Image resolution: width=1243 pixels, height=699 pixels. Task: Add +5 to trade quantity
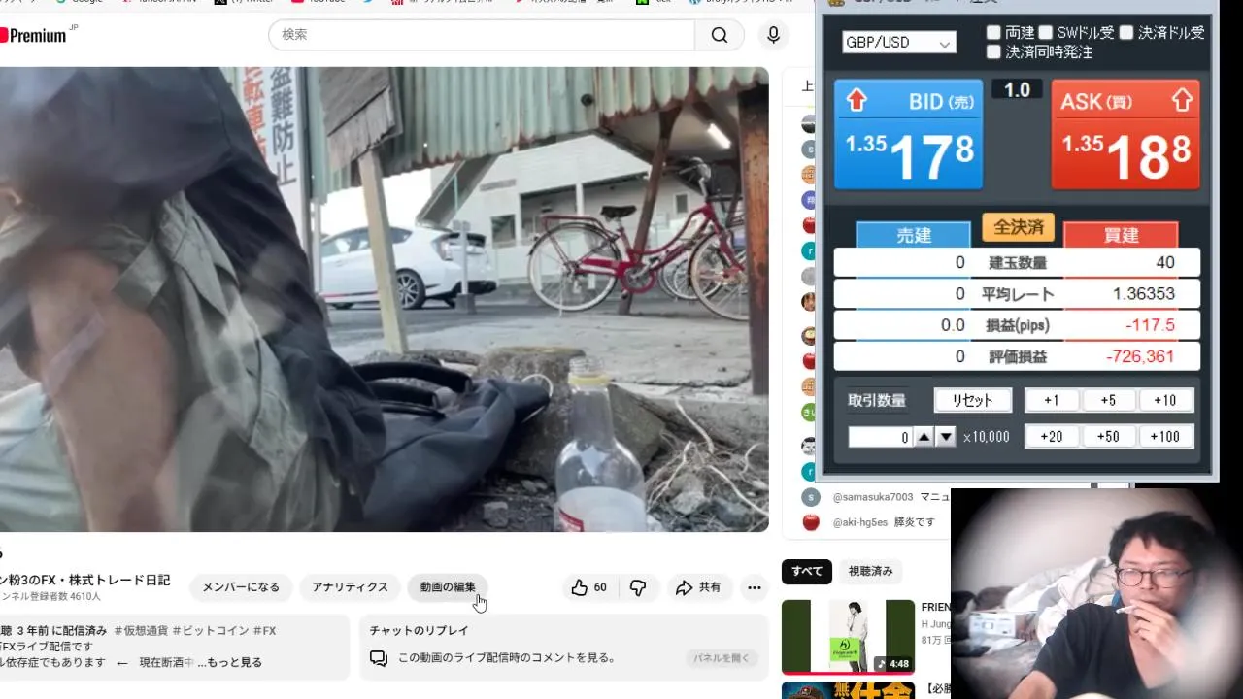pyautogui.click(x=1108, y=400)
